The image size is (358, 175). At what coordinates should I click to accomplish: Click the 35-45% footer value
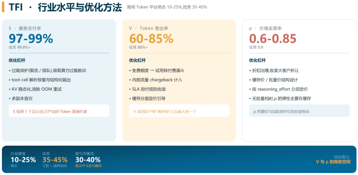coord(55,160)
